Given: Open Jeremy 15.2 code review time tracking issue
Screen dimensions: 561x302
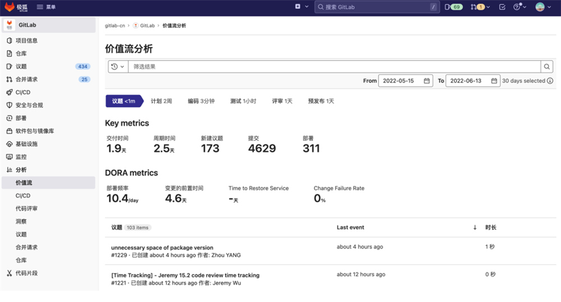Looking at the screenshot, I should coord(185,275).
